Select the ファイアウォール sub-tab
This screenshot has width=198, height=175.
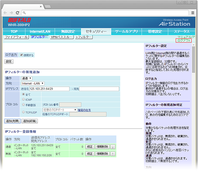click(17, 37)
